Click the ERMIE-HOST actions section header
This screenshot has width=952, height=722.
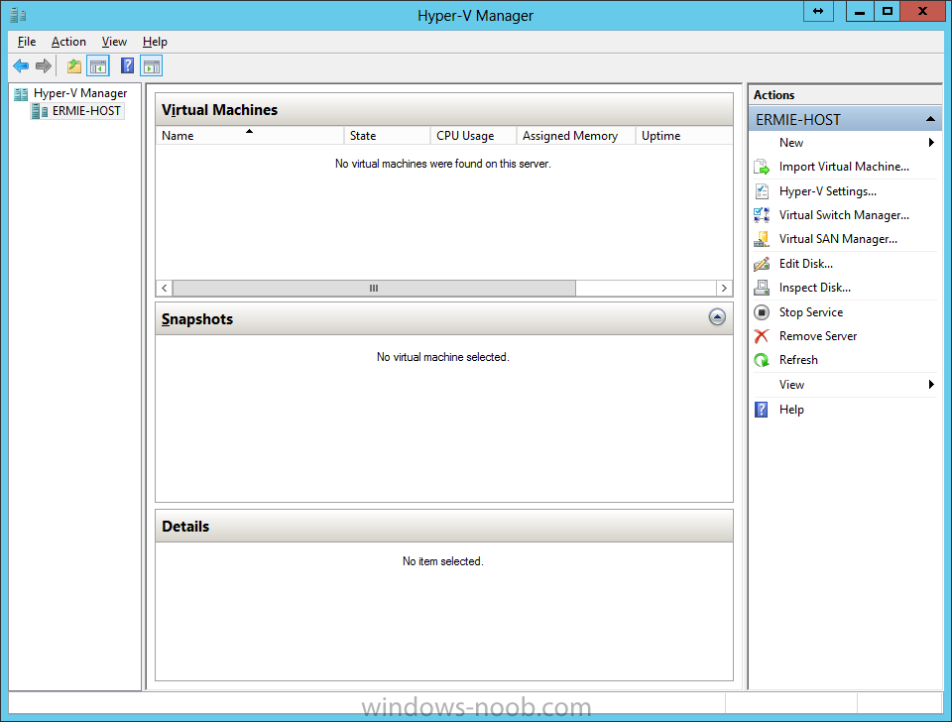point(845,119)
